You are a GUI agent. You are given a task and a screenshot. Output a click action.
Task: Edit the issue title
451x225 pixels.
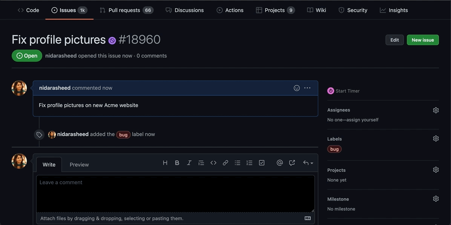tap(394, 40)
